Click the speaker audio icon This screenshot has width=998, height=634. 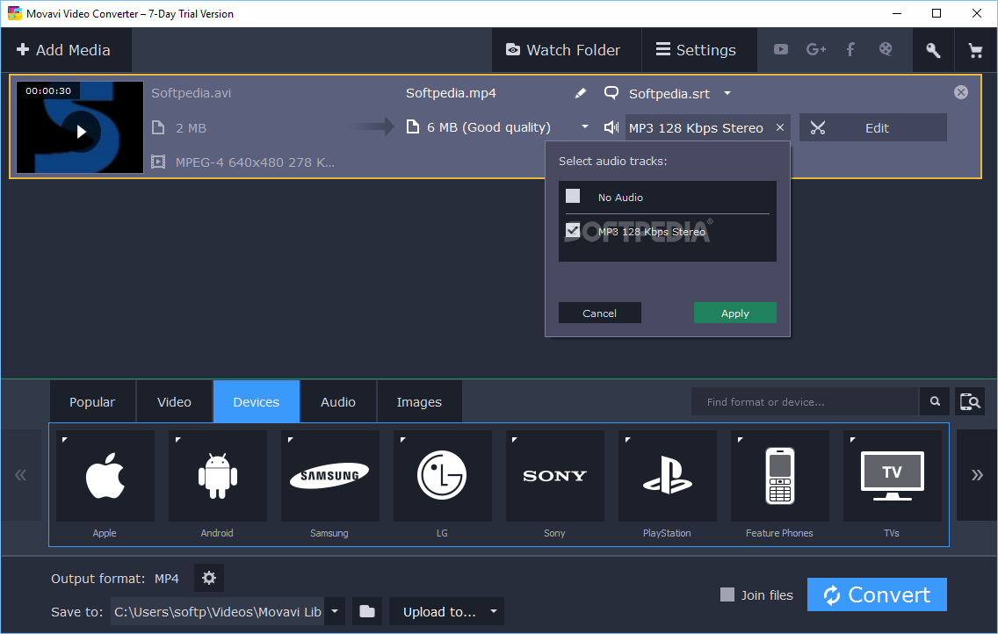click(611, 127)
